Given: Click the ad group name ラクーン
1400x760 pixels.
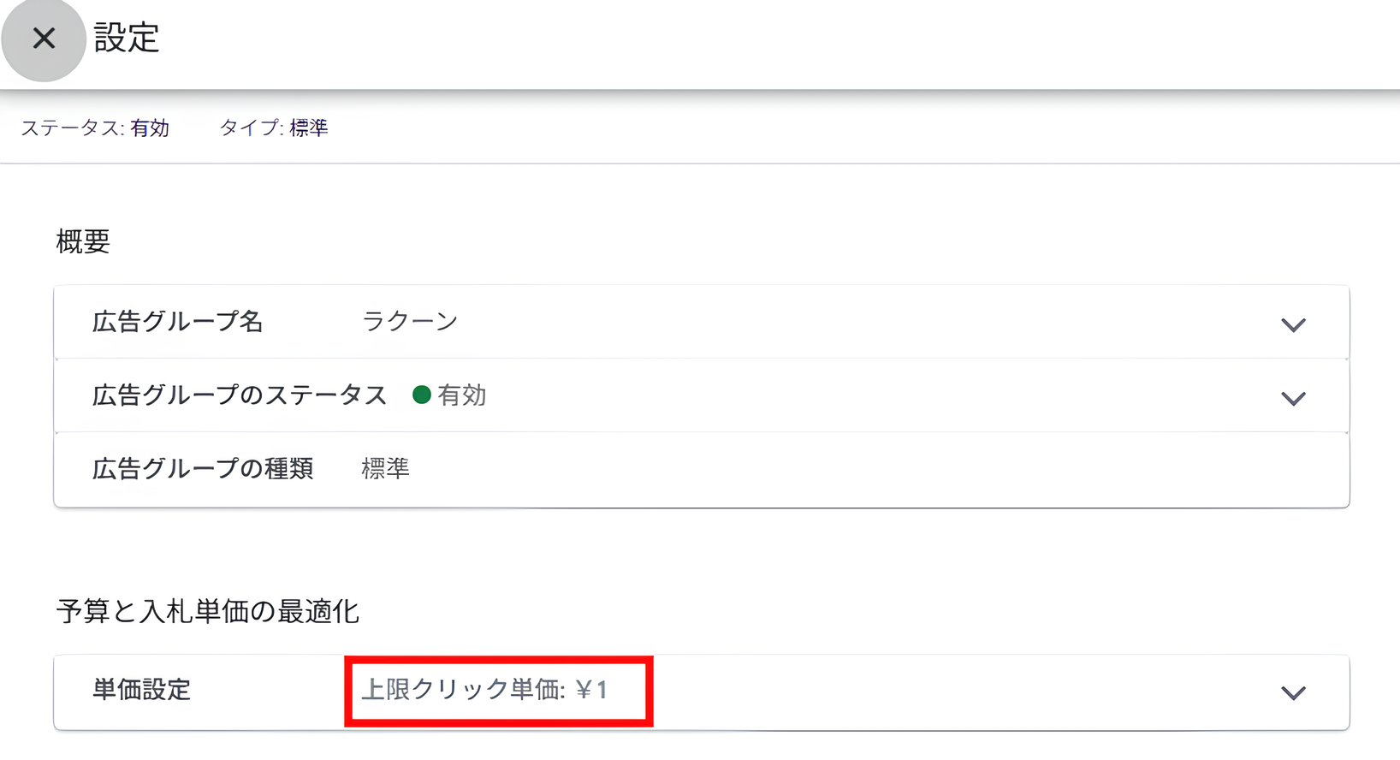Looking at the screenshot, I should (410, 321).
